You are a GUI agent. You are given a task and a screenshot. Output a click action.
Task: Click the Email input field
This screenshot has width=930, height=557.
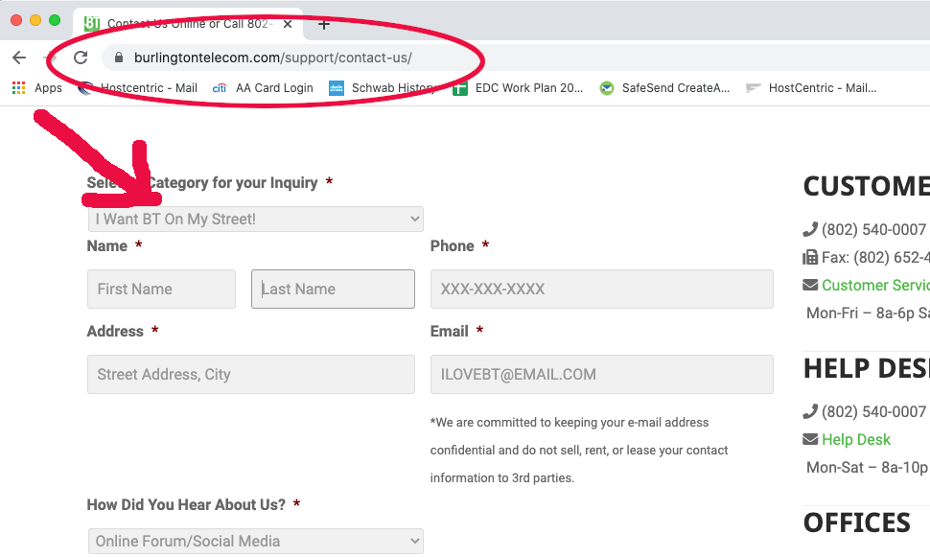602,374
